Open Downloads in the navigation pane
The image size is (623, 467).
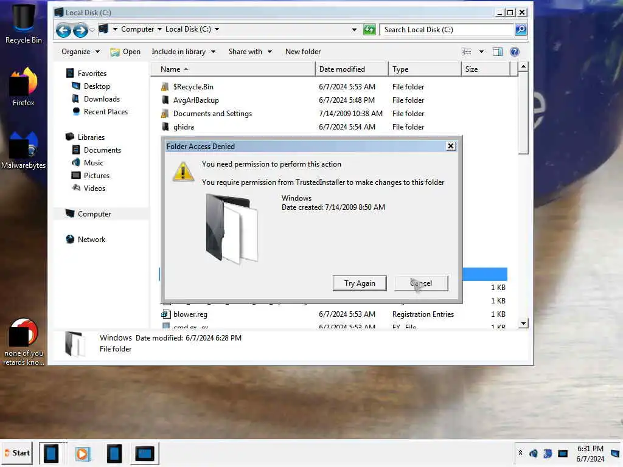[102, 99]
